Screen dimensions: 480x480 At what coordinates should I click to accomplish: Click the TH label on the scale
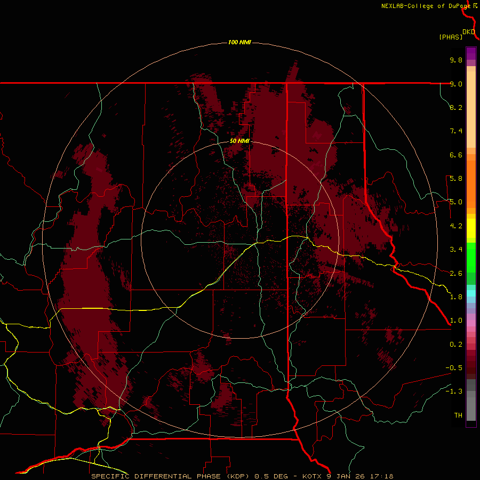pyautogui.click(x=458, y=415)
